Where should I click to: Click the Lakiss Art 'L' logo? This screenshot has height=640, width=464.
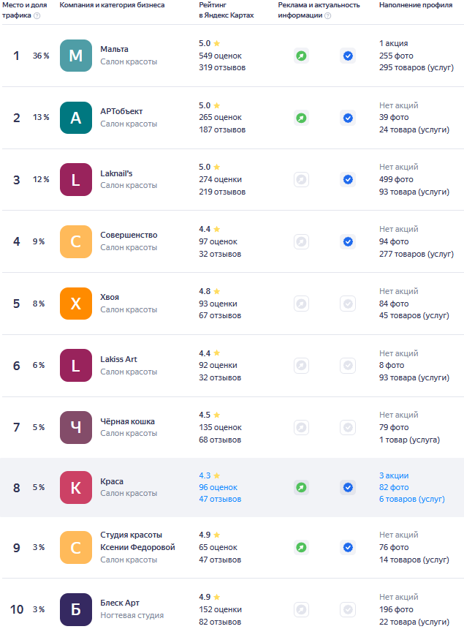tap(76, 365)
